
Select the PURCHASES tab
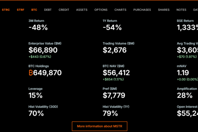click(142, 10)
